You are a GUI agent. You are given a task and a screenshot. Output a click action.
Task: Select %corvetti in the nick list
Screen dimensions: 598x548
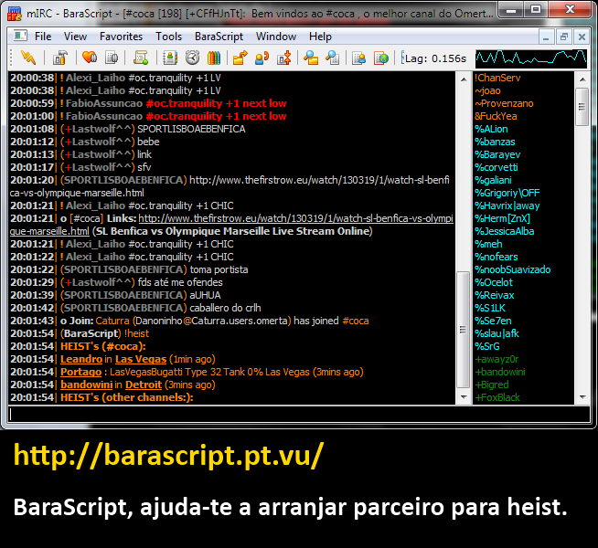tap(497, 167)
